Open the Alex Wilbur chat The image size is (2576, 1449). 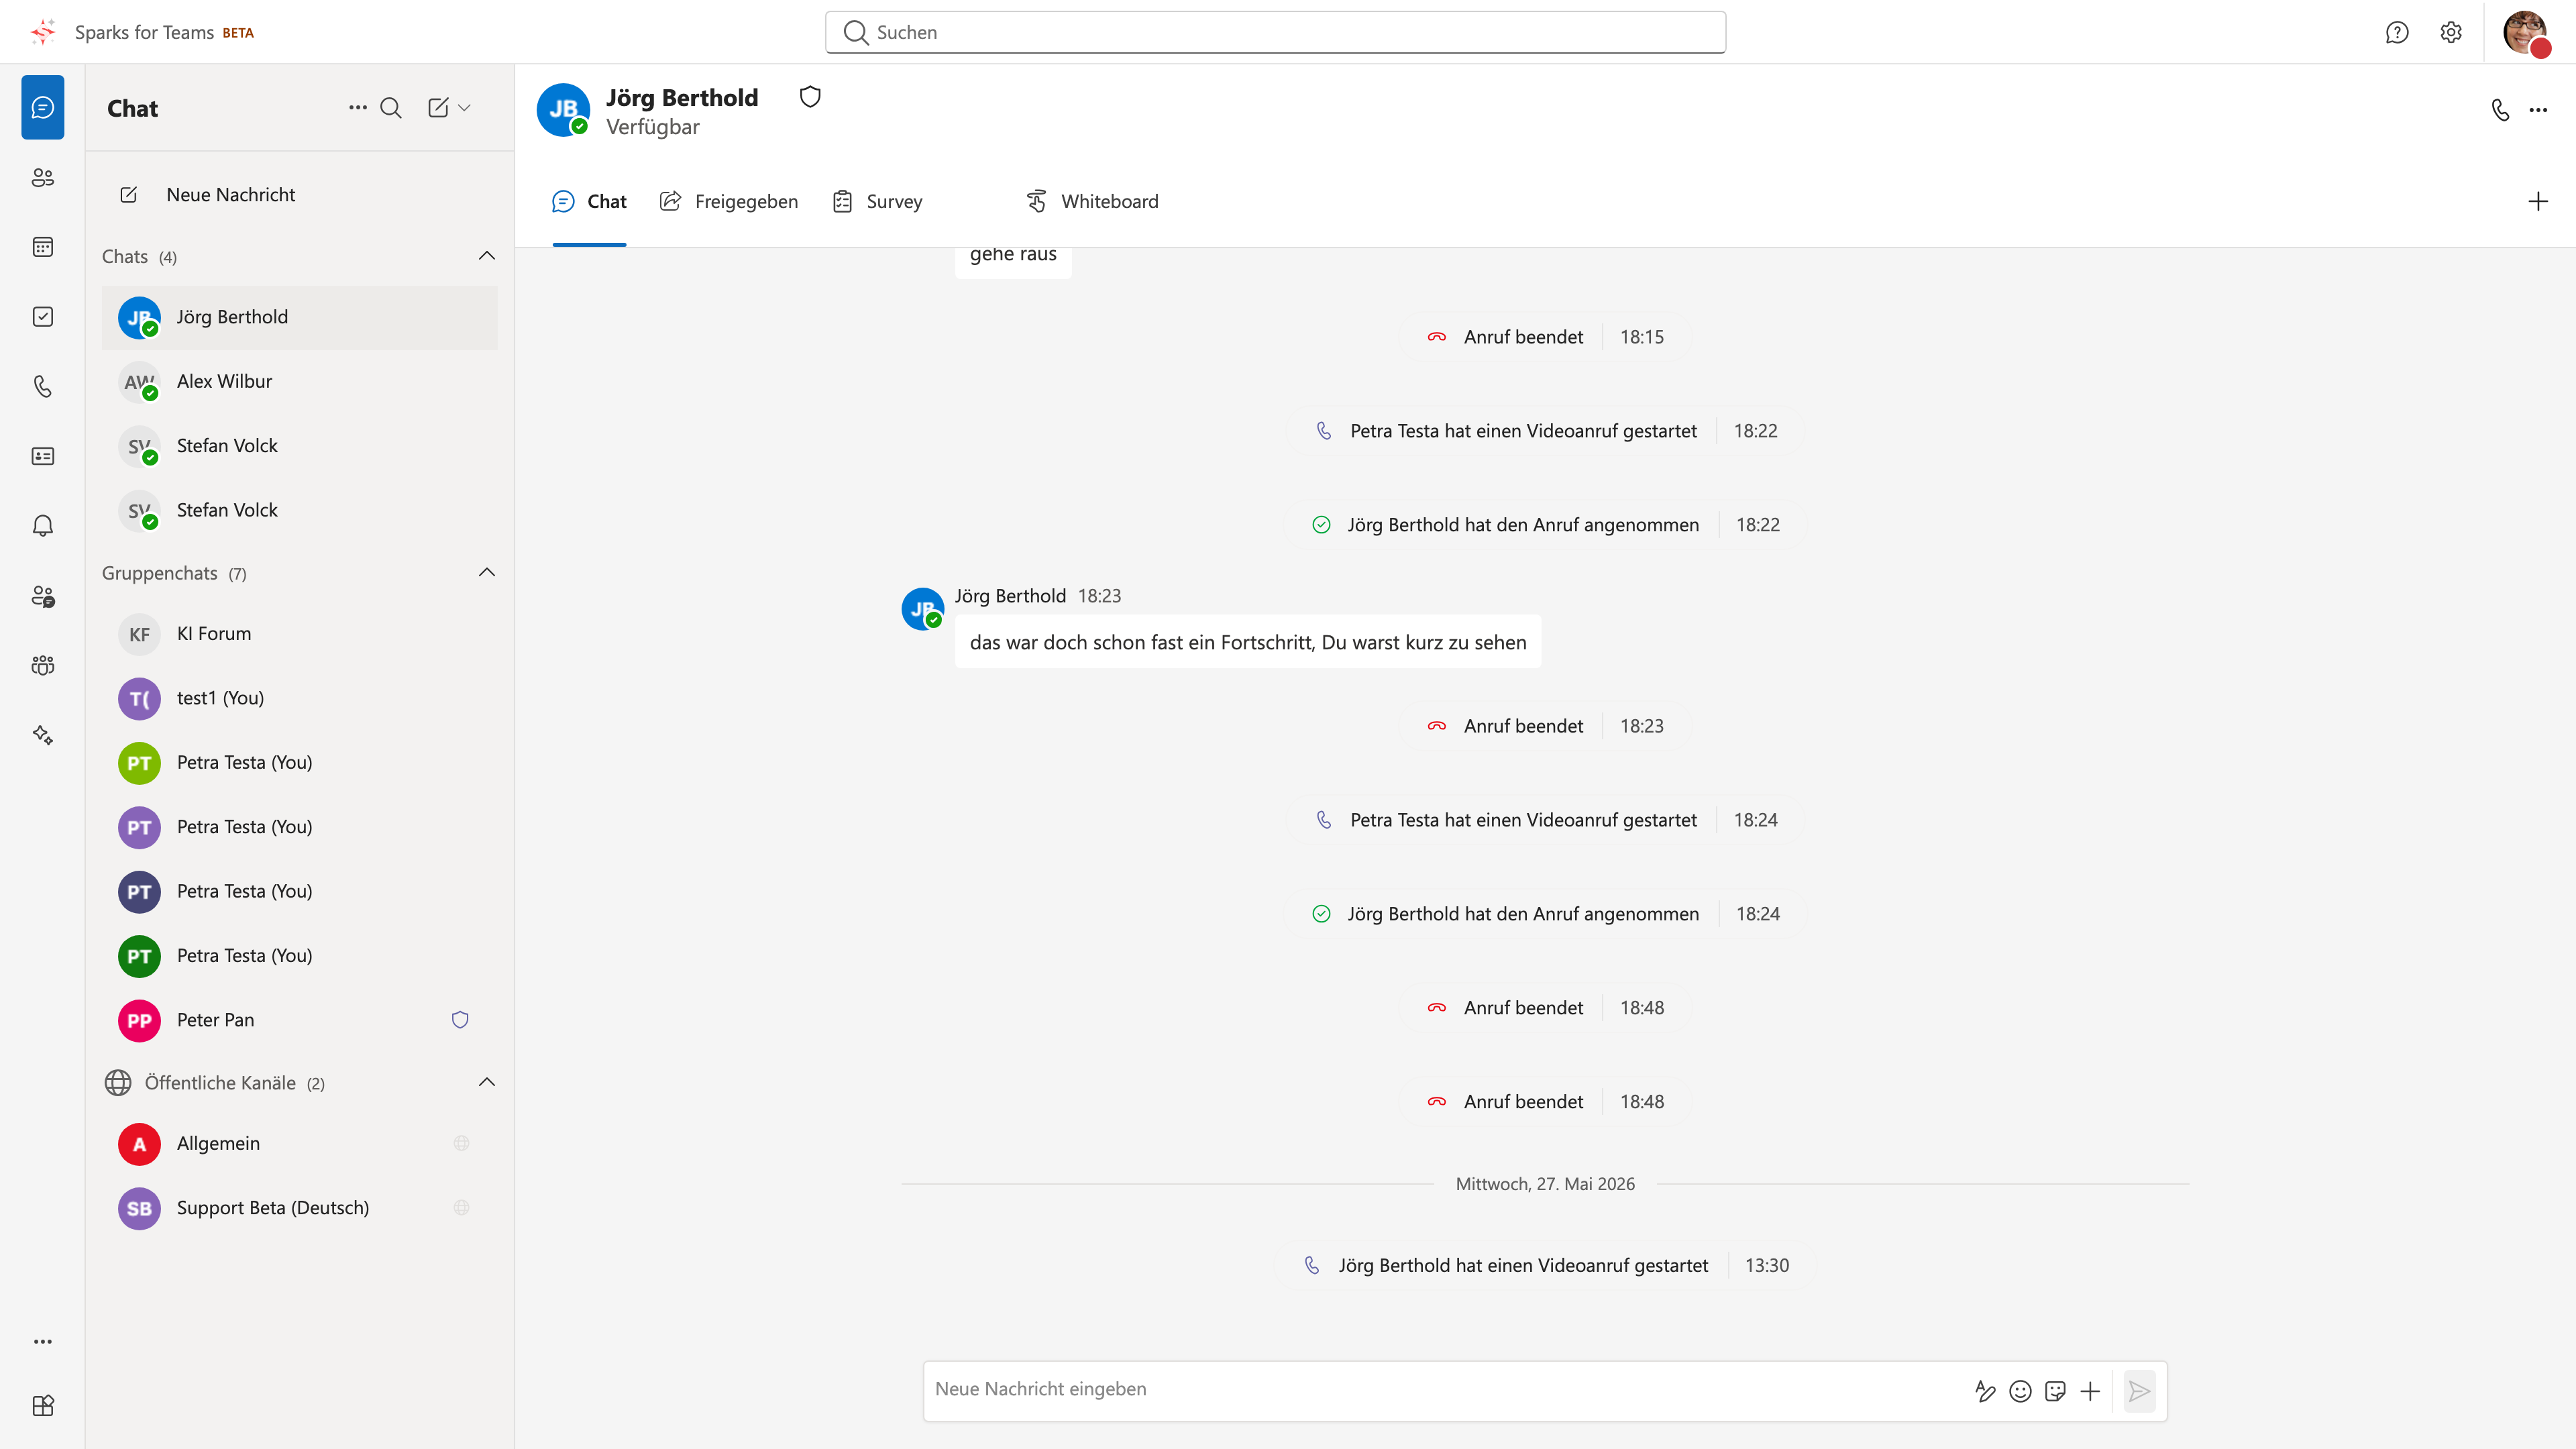click(299, 382)
